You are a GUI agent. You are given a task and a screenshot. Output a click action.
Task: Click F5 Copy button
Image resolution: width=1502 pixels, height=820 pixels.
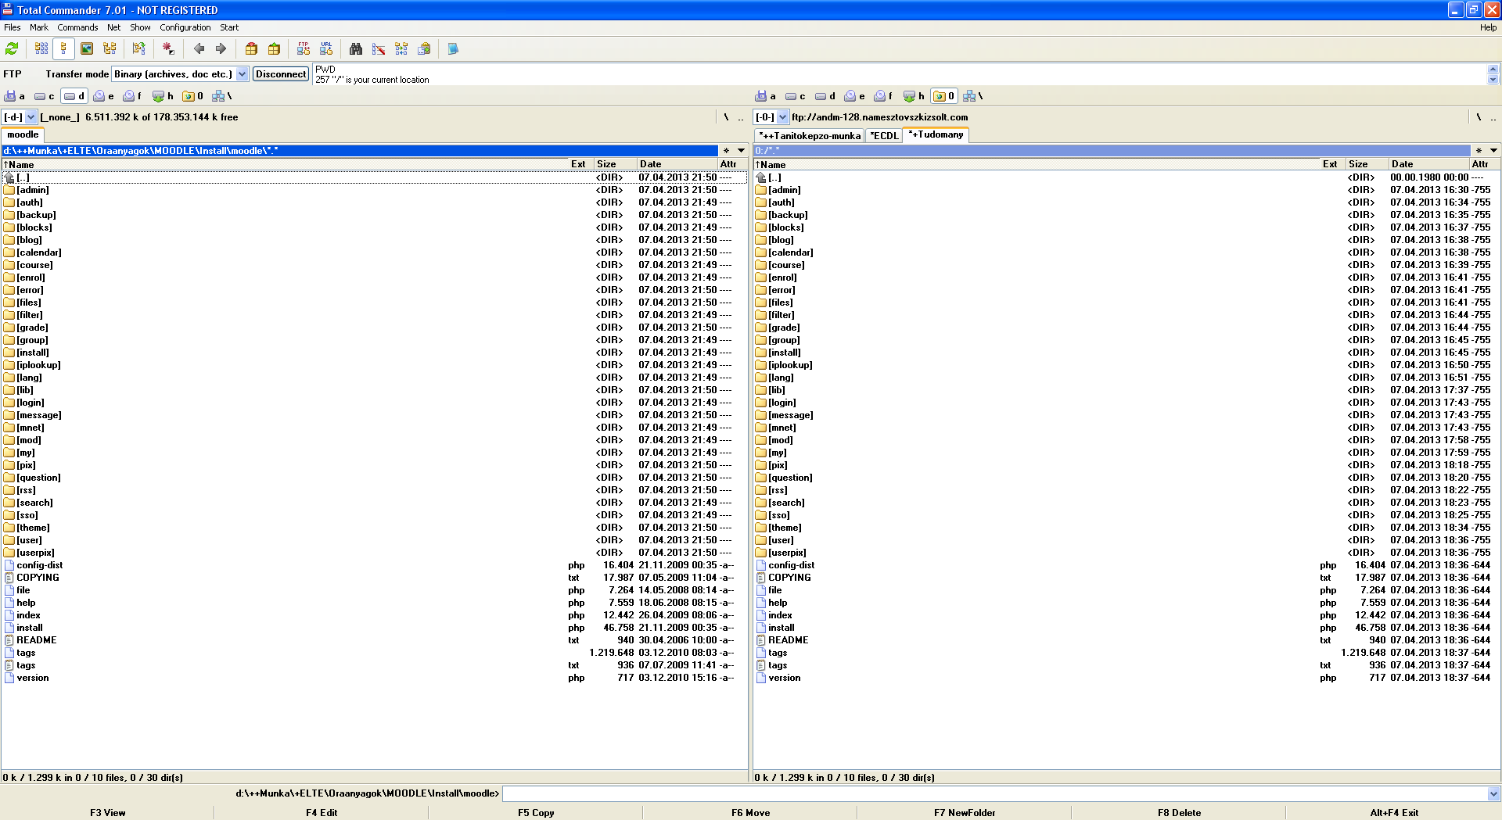click(536, 813)
